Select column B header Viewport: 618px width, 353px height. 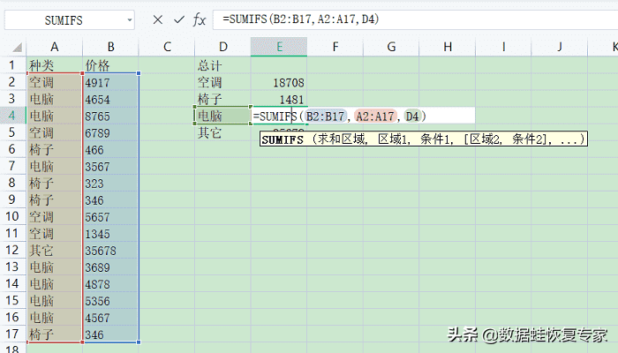click(110, 48)
